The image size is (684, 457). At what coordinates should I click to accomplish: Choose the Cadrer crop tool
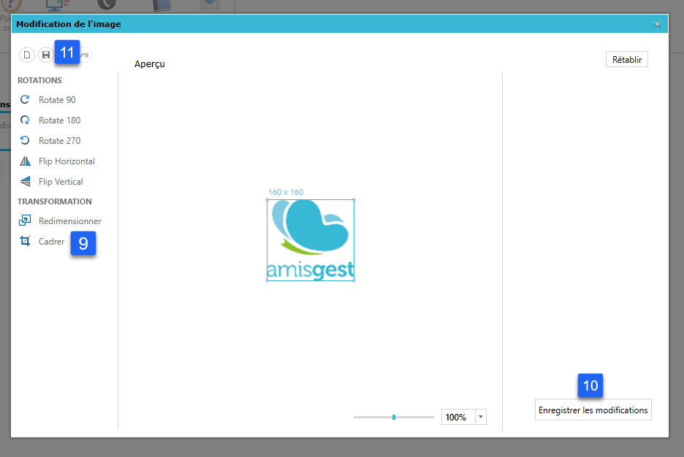tap(42, 242)
